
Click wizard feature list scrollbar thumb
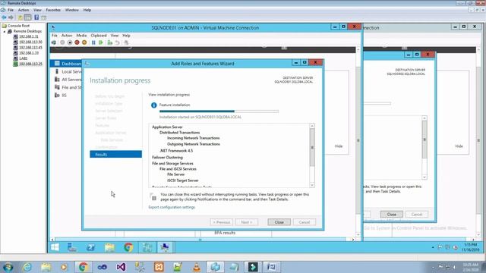[x=312, y=147]
